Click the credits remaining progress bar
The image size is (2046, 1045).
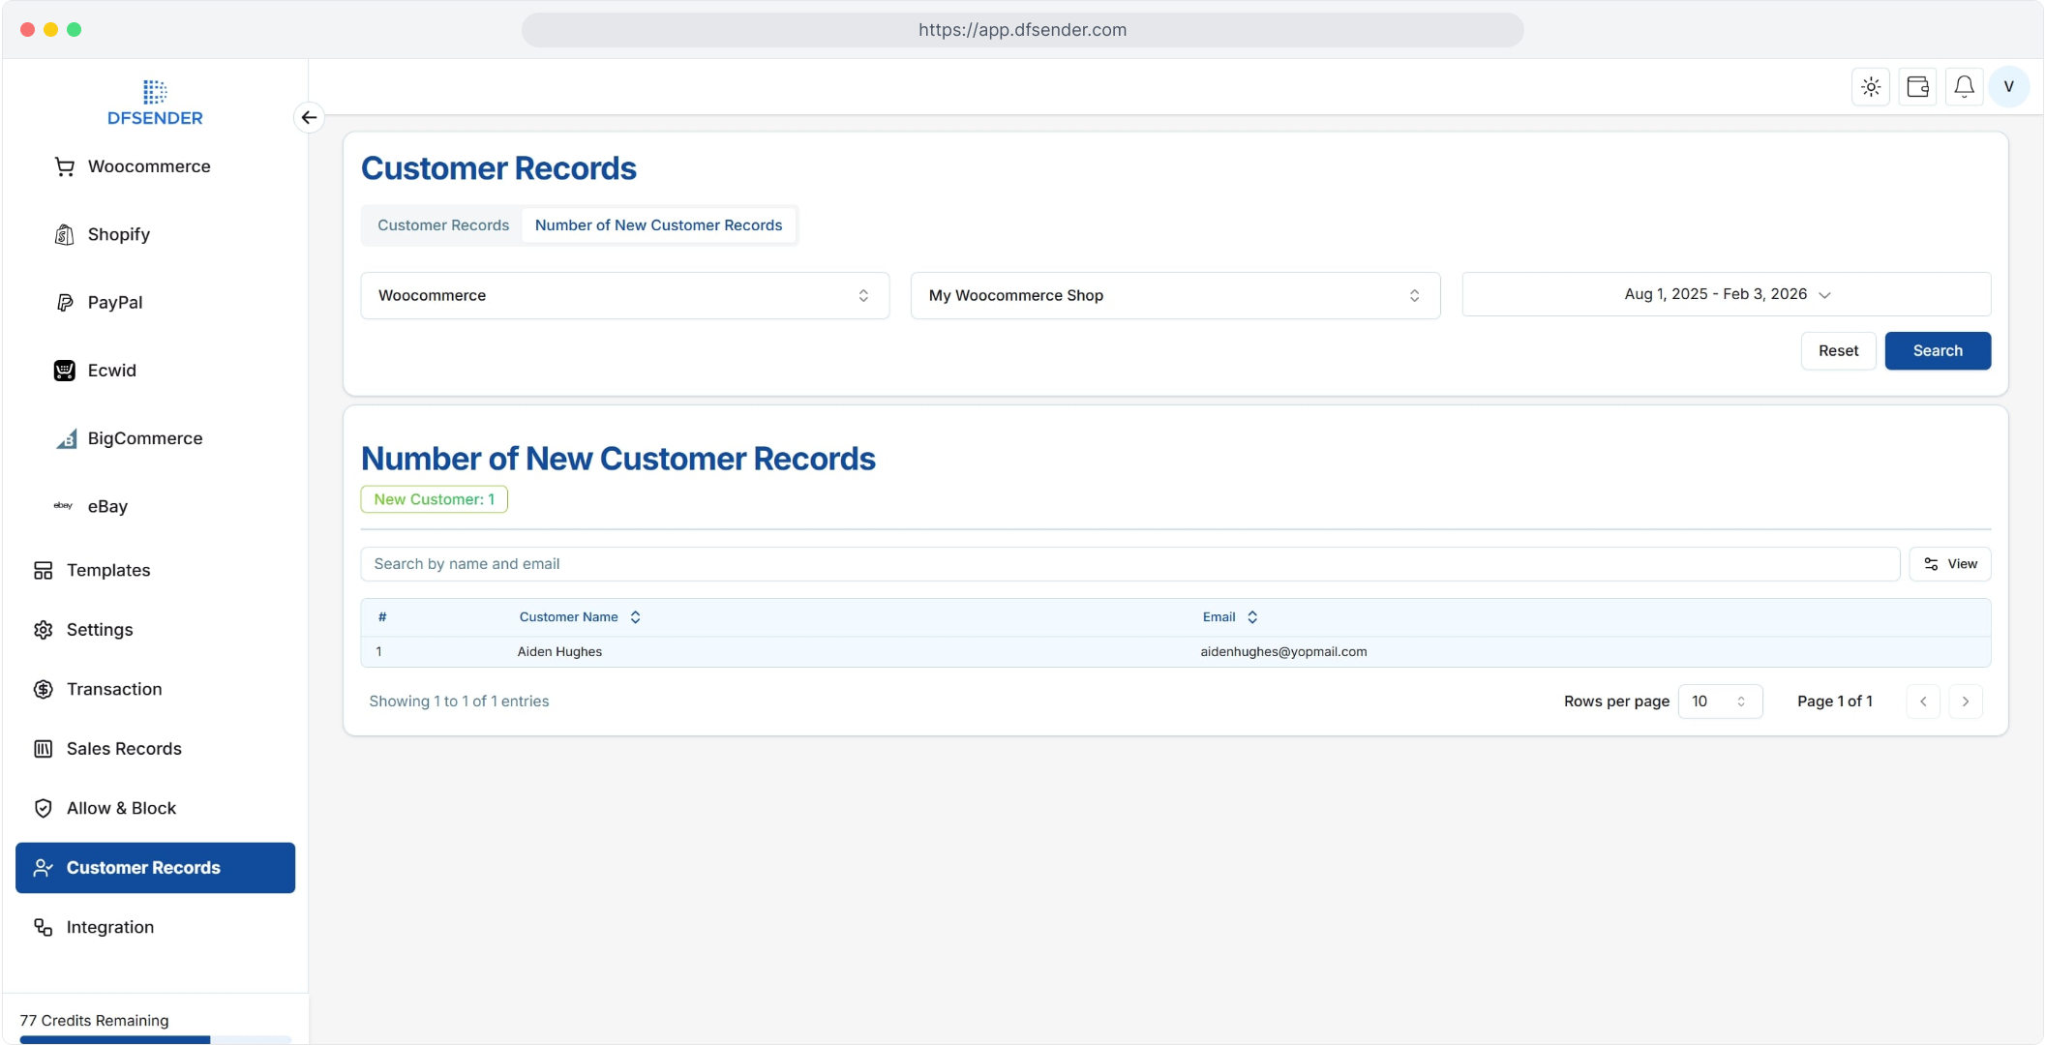(155, 1039)
